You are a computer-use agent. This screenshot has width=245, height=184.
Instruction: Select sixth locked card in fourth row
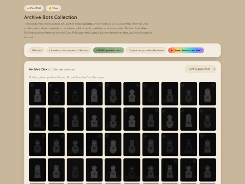[132, 170]
